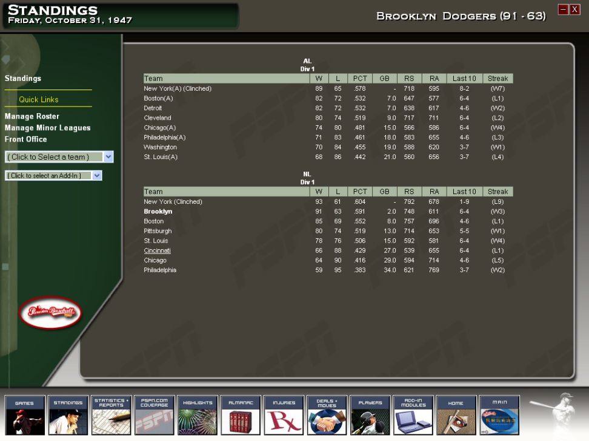
Task: Open the Injuries Rx icon
Action: (284, 415)
